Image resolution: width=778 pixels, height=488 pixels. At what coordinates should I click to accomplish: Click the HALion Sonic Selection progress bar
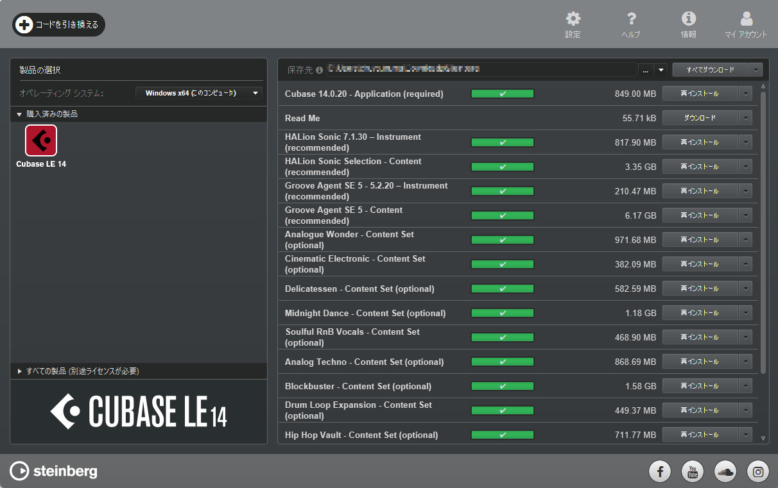coord(503,167)
